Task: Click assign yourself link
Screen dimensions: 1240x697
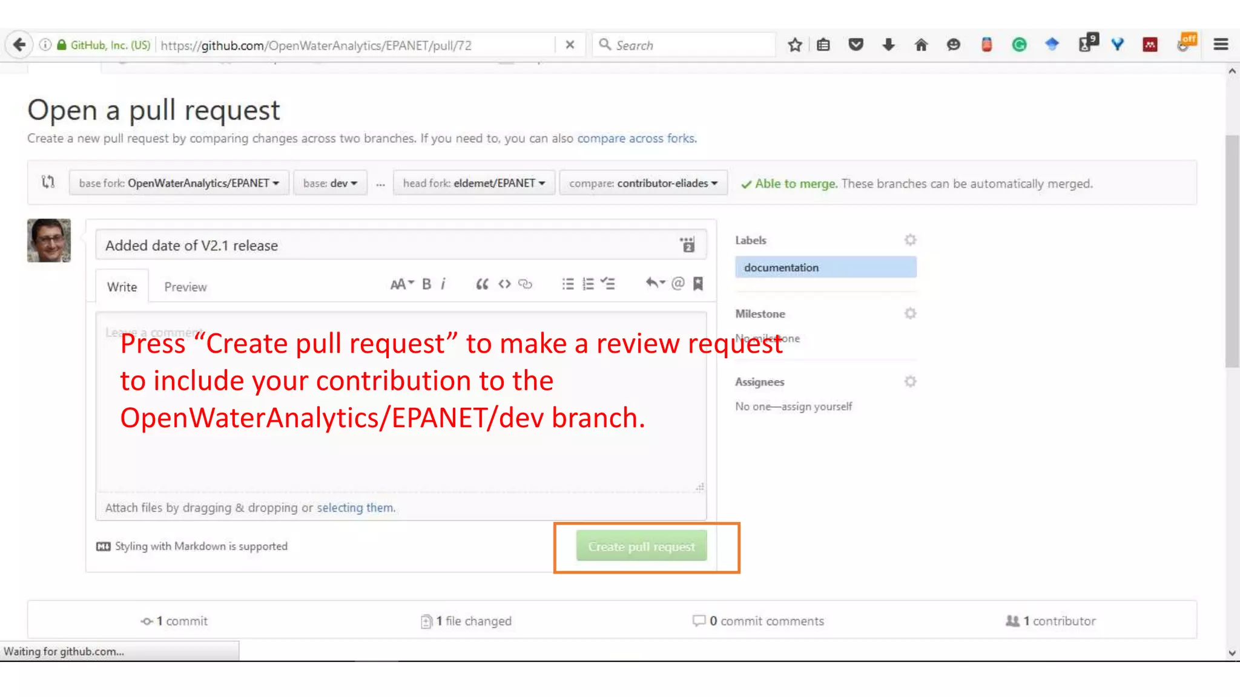Action: tap(816, 406)
